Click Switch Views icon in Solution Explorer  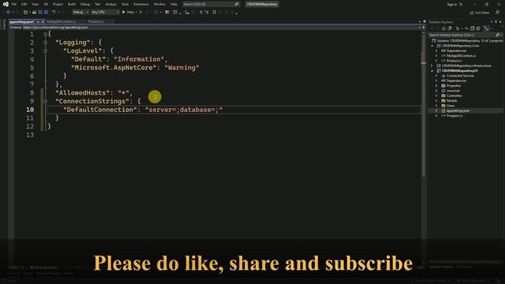tap(449, 28)
